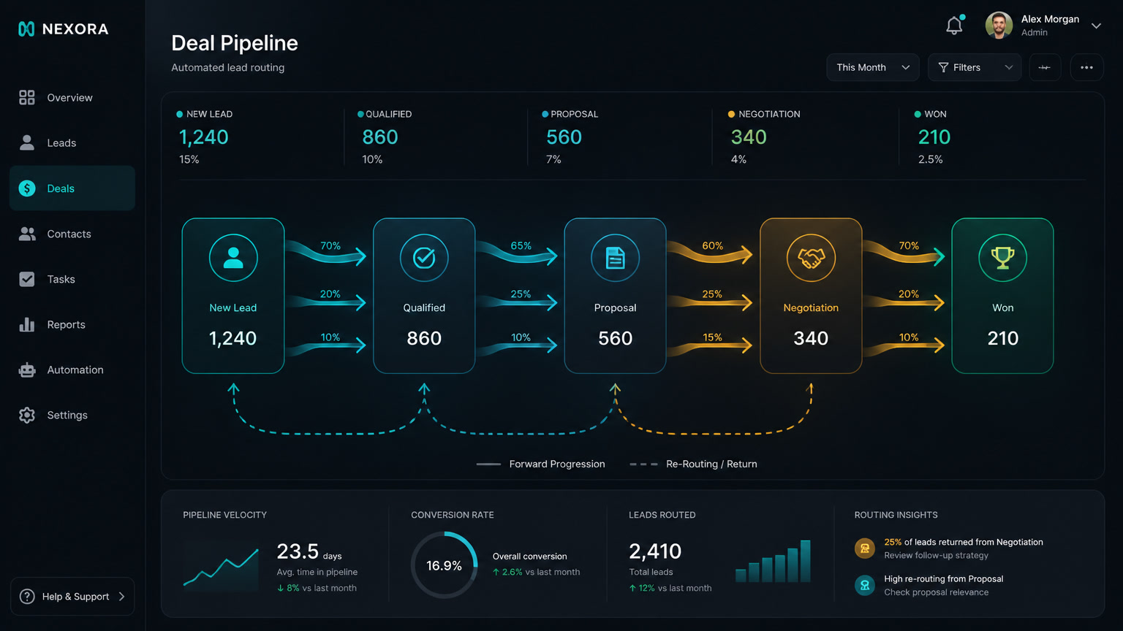Click the New Lead stage person icon
Screen dimensions: 1123x631
tap(233, 258)
